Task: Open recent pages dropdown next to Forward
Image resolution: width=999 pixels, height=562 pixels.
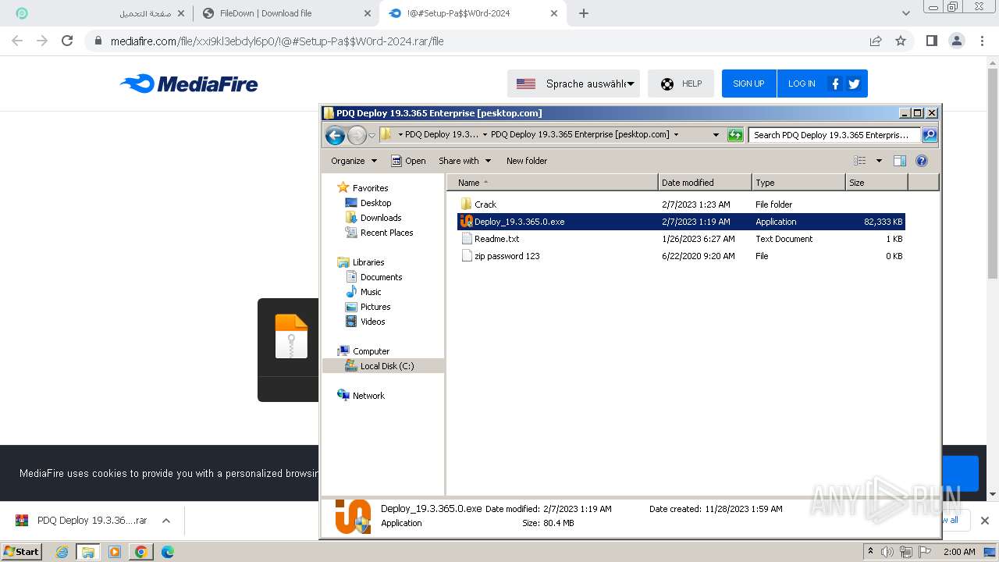Action: [x=372, y=135]
